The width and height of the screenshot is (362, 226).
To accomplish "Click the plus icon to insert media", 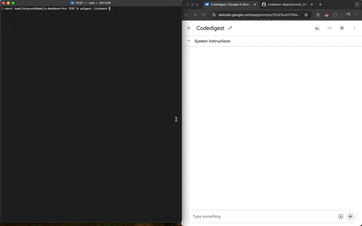I will coord(341,216).
